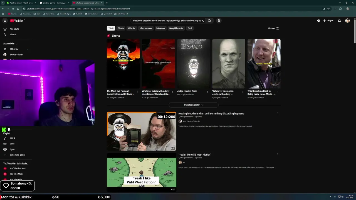Select the İzlenenler filter chip
This screenshot has width=356, height=200.
[x=160, y=28]
